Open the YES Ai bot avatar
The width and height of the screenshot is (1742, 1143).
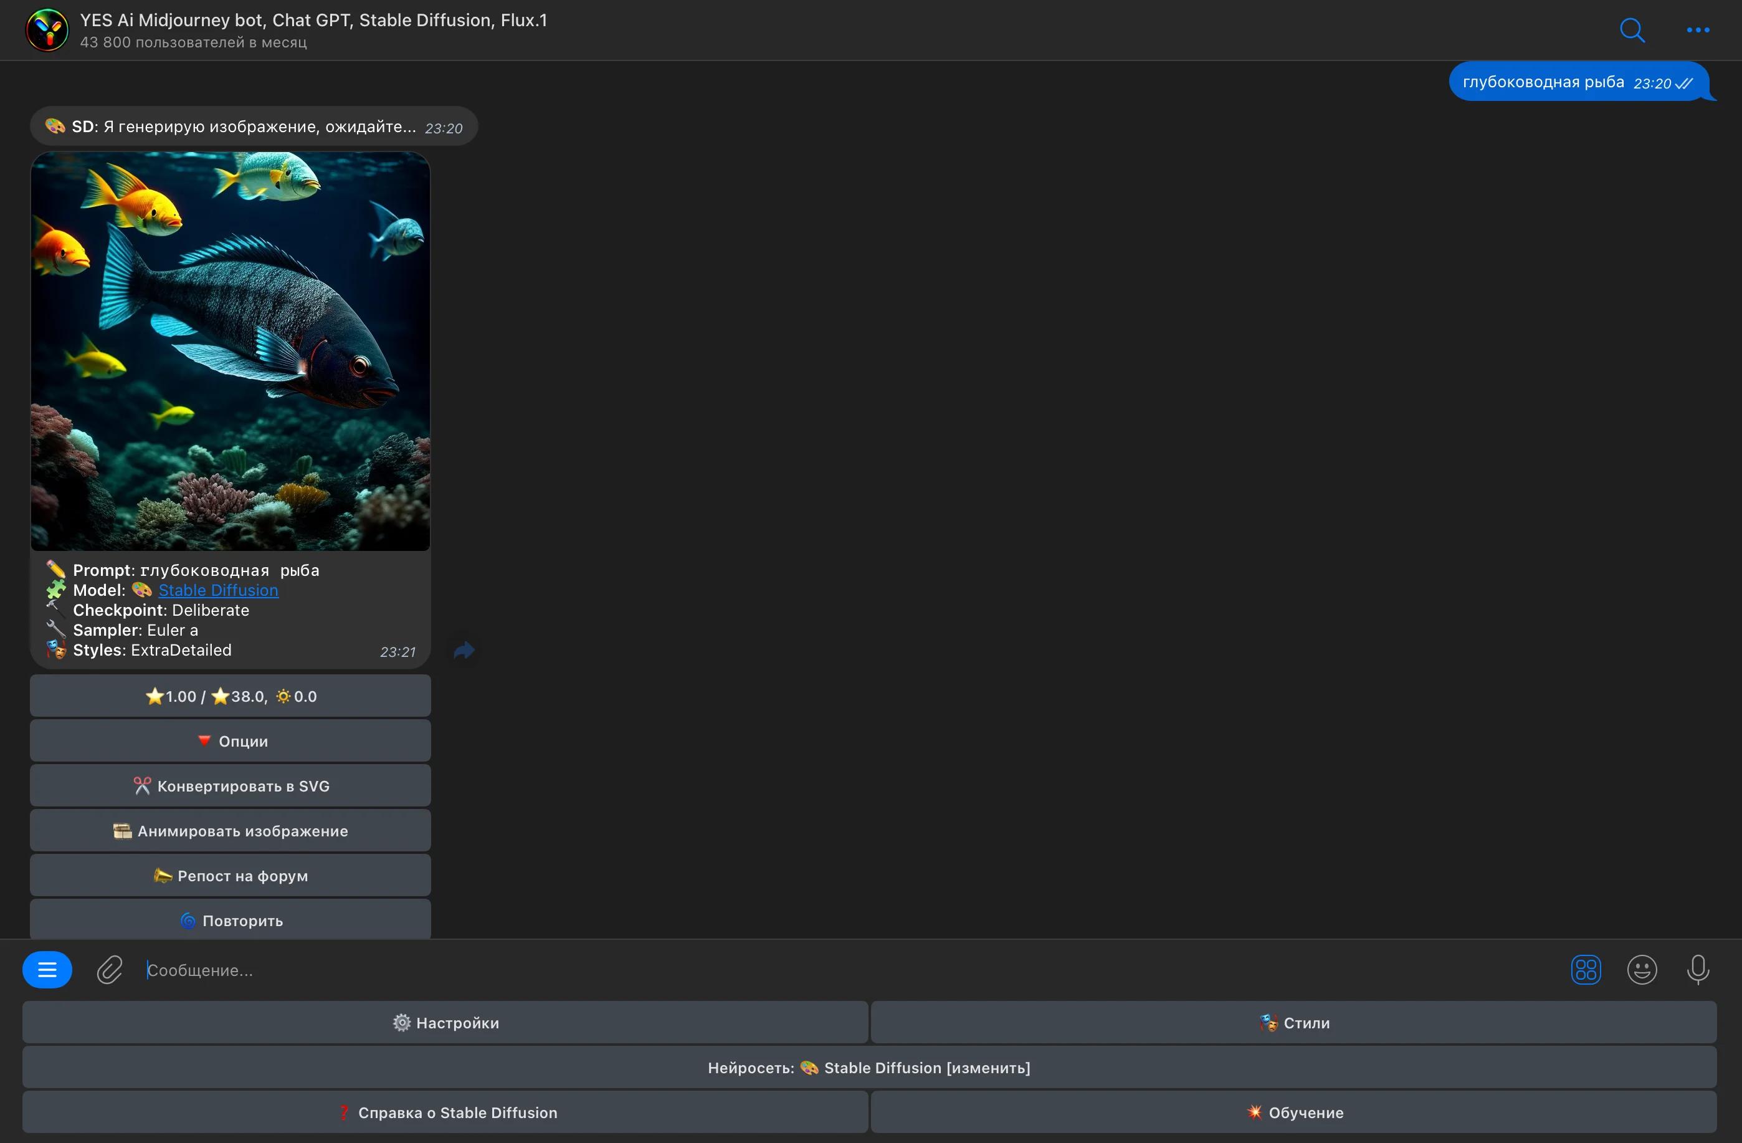point(47,30)
